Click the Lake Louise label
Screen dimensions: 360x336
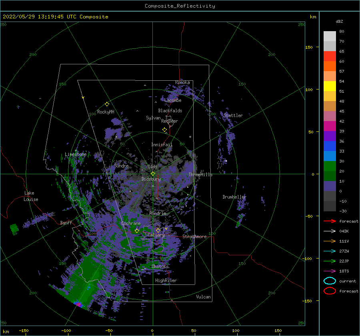point(31,196)
